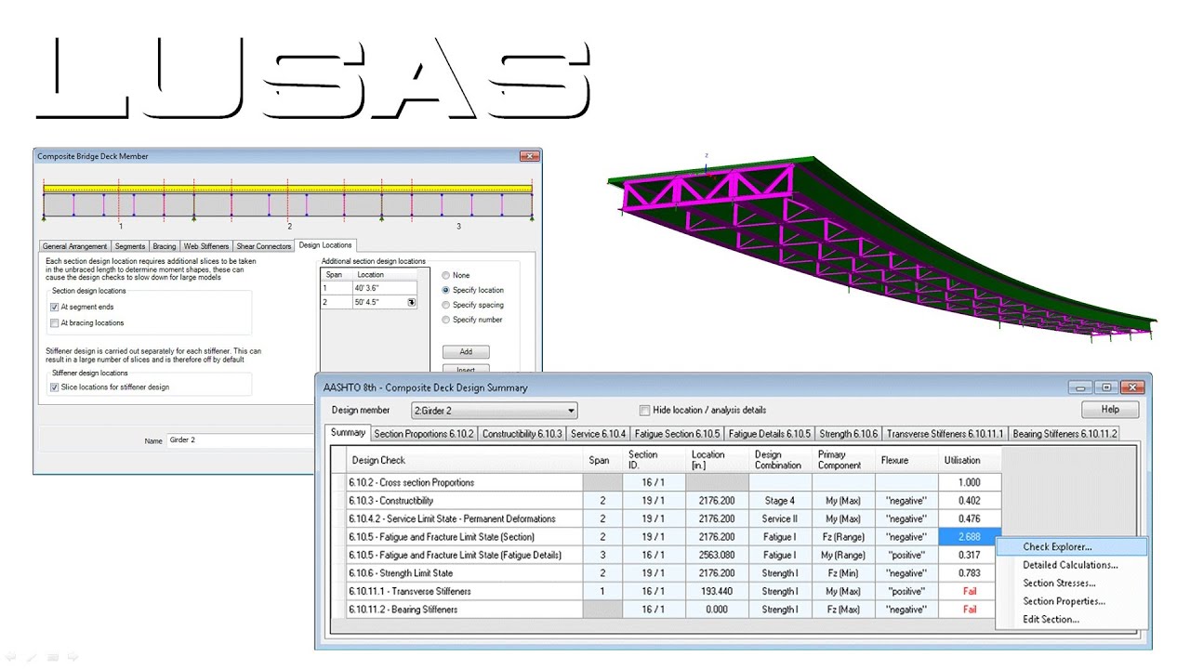Go to previous slide using faint left arrow

coord(11,656)
